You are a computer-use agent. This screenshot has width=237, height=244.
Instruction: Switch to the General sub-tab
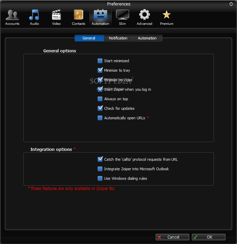89,38
